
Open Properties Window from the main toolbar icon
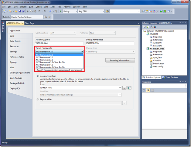(147, 11)
